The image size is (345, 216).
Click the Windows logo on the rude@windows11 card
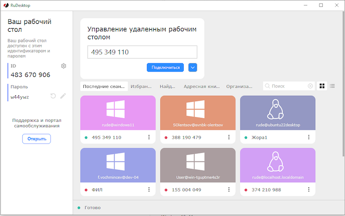pos(116,109)
